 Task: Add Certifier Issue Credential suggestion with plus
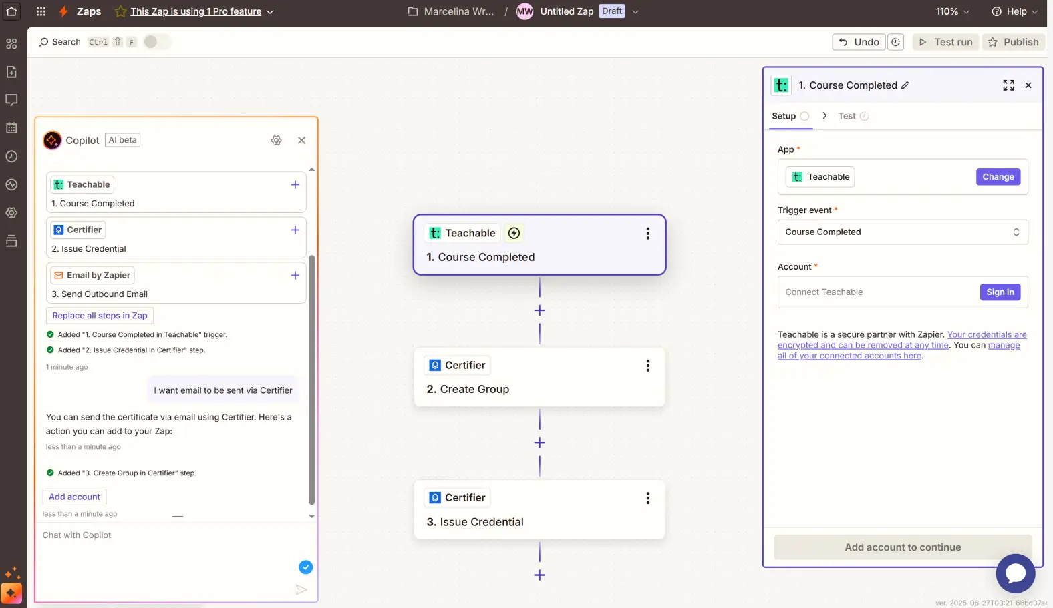click(x=295, y=230)
